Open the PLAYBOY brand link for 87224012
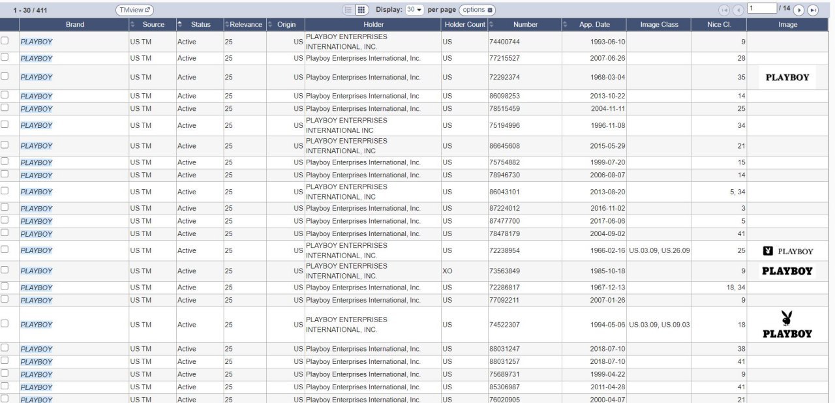Viewport: 835px width, 403px height. click(x=37, y=209)
